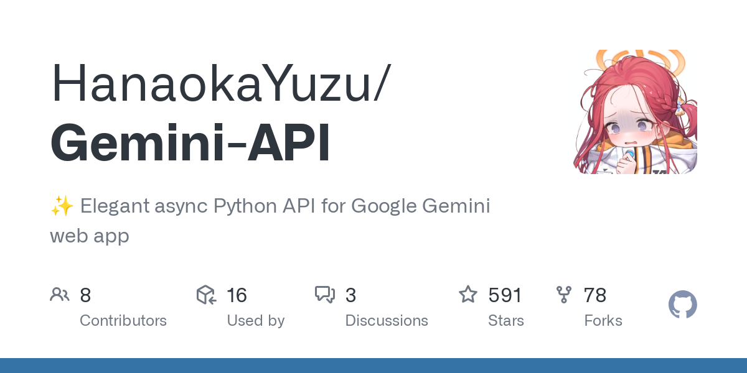Click the contributors people icon
This screenshot has height=373, width=747.
tap(60, 295)
